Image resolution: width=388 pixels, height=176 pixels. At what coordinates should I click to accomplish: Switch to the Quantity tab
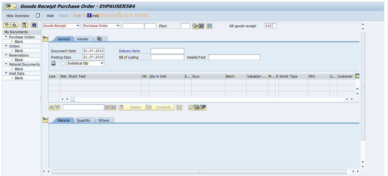(84, 120)
